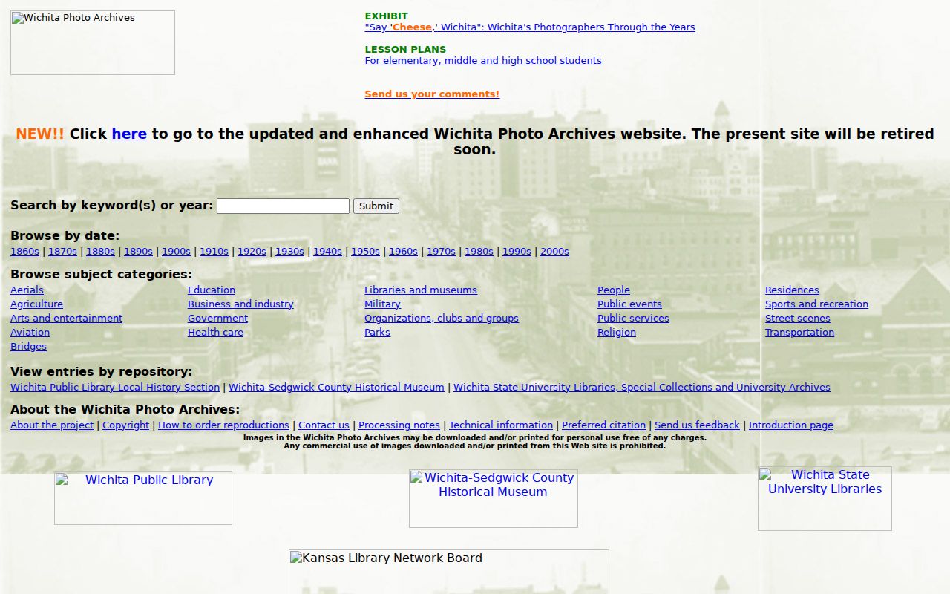Click the Wichita Photo Archives logo image

click(x=93, y=42)
